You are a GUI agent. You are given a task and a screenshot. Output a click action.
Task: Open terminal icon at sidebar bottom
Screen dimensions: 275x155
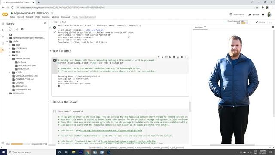click(x=3, y=143)
